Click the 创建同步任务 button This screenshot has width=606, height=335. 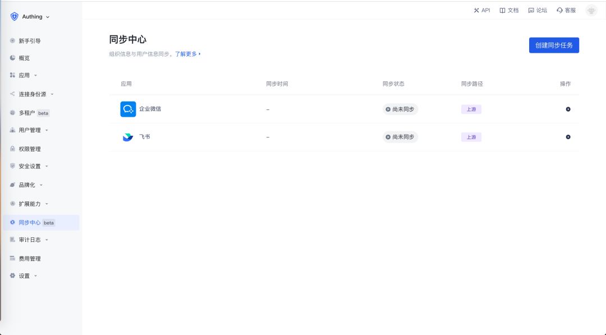[554, 45]
